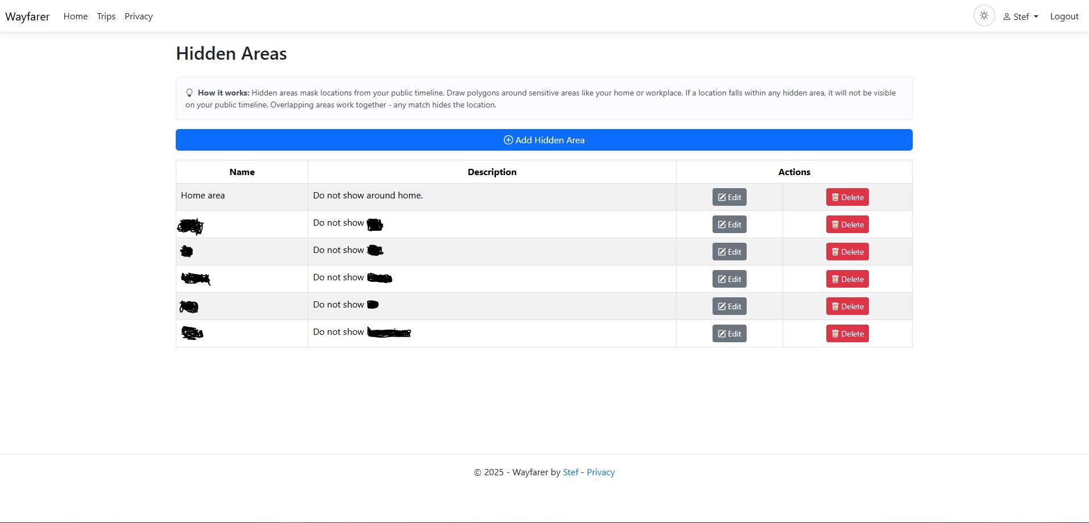The height and width of the screenshot is (523, 1089).
Task: Click Delete in the last table row
Action: pyautogui.click(x=847, y=334)
